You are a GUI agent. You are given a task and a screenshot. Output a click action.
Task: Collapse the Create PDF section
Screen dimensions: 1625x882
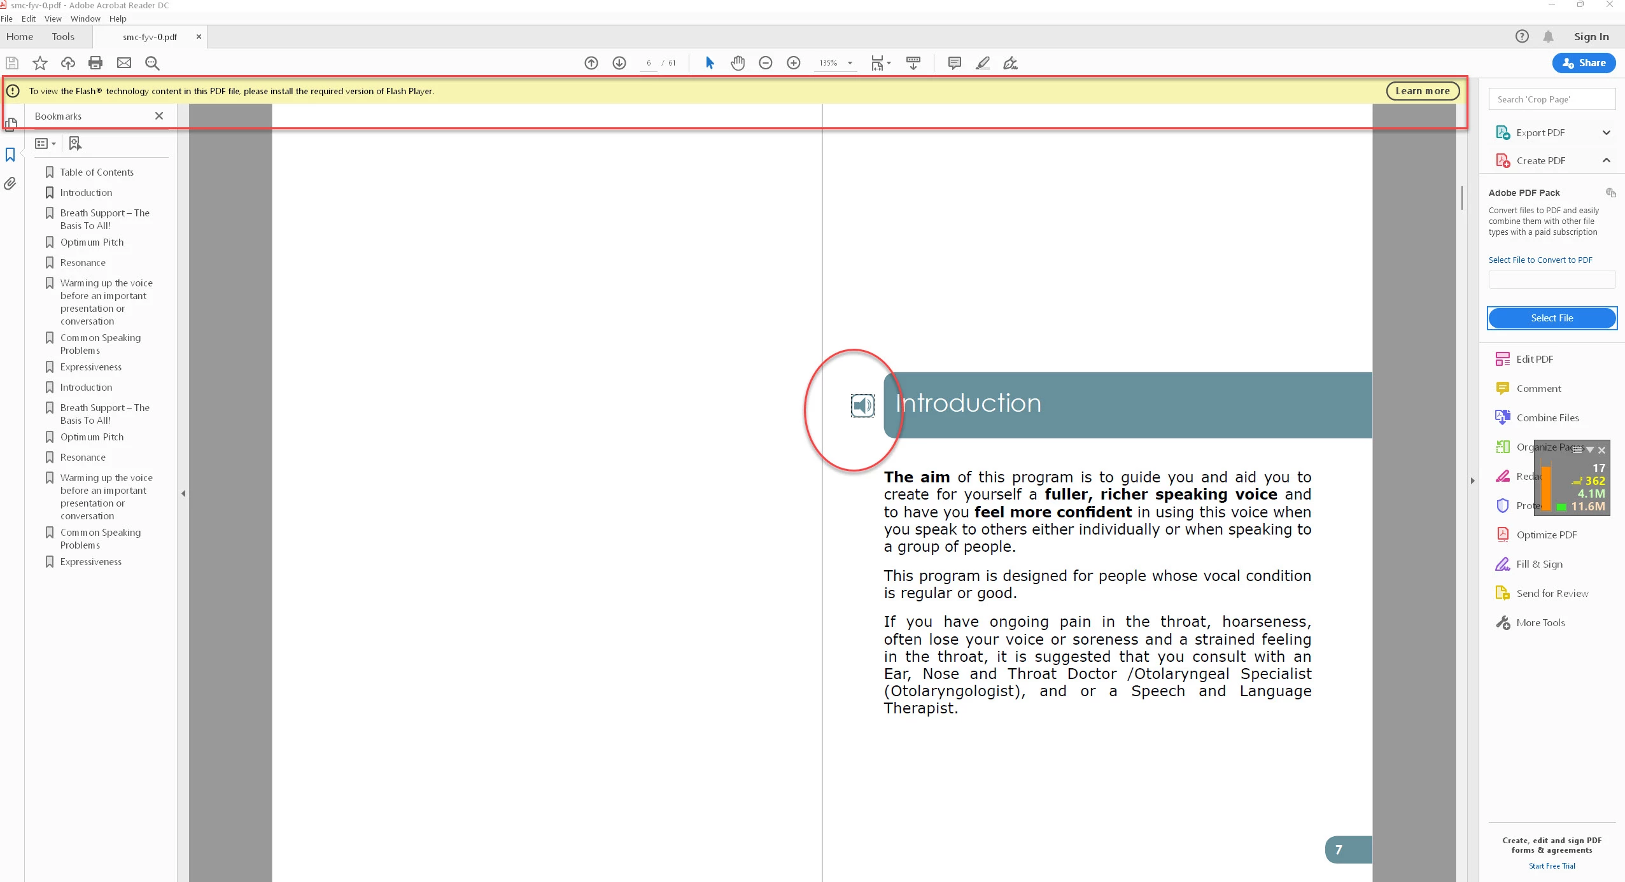pos(1606,160)
